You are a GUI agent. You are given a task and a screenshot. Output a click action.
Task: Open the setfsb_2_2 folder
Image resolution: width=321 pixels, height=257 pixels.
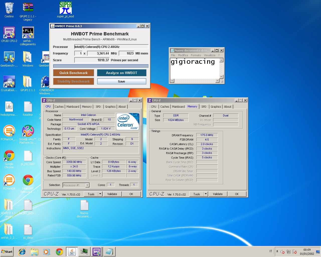coord(9,231)
